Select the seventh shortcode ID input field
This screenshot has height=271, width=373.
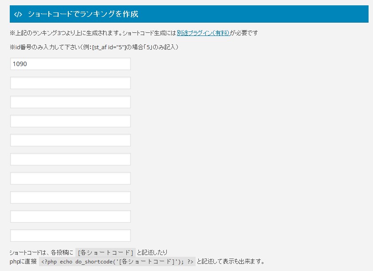(71, 178)
